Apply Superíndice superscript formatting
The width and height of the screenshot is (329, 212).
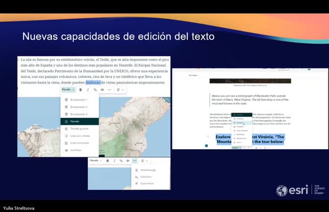click(147, 184)
